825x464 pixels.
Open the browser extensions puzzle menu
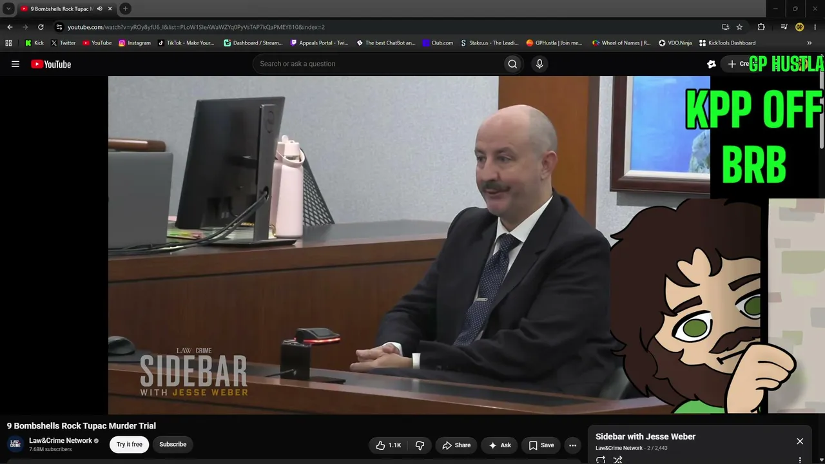tap(761, 27)
